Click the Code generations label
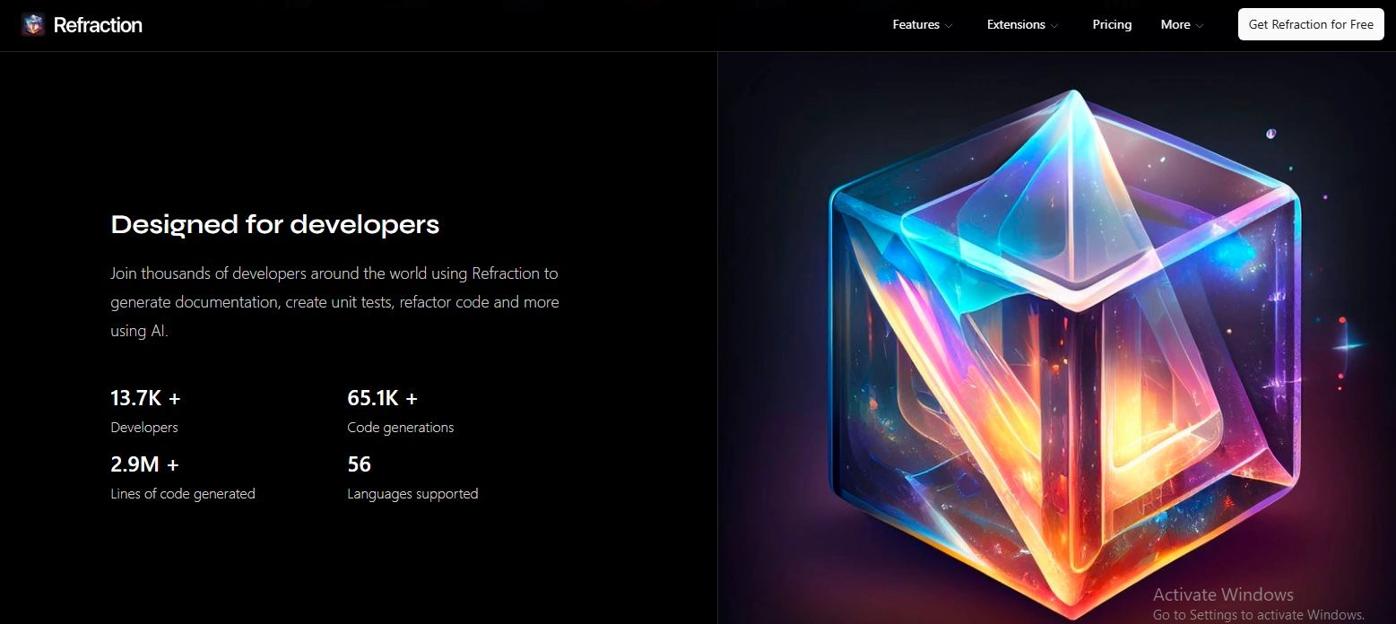The height and width of the screenshot is (624, 1396). pos(401,428)
